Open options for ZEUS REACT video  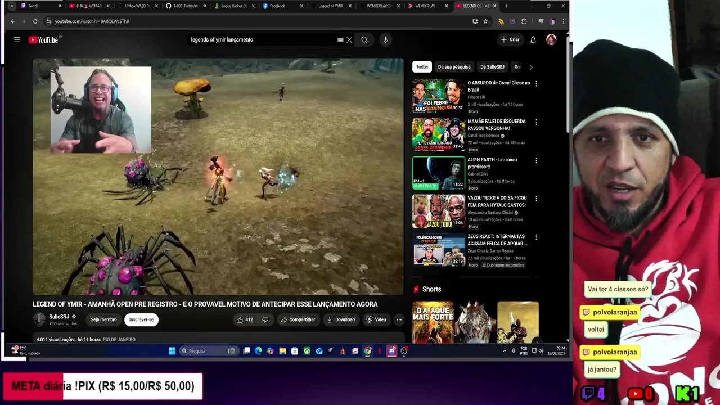[536, 237]
